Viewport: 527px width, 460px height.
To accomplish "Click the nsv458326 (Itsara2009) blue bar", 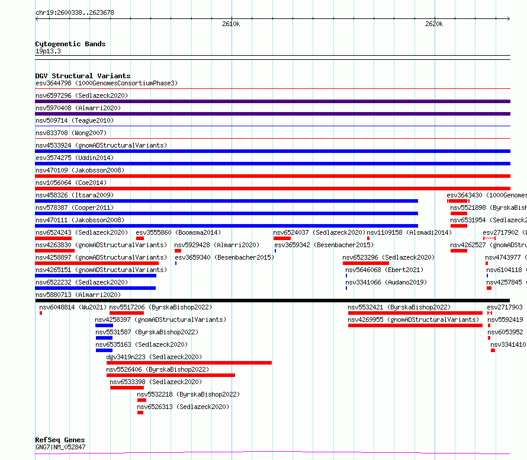I will click(x=227, y=201).
